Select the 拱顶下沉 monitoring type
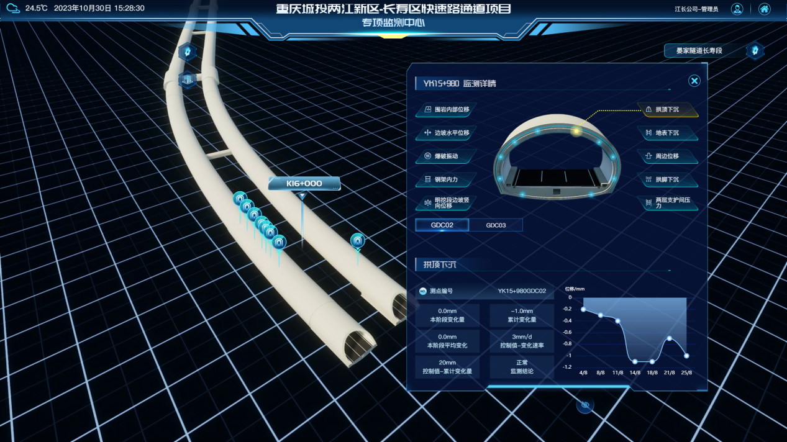This screenshot has height=442, width=787. 667,110
